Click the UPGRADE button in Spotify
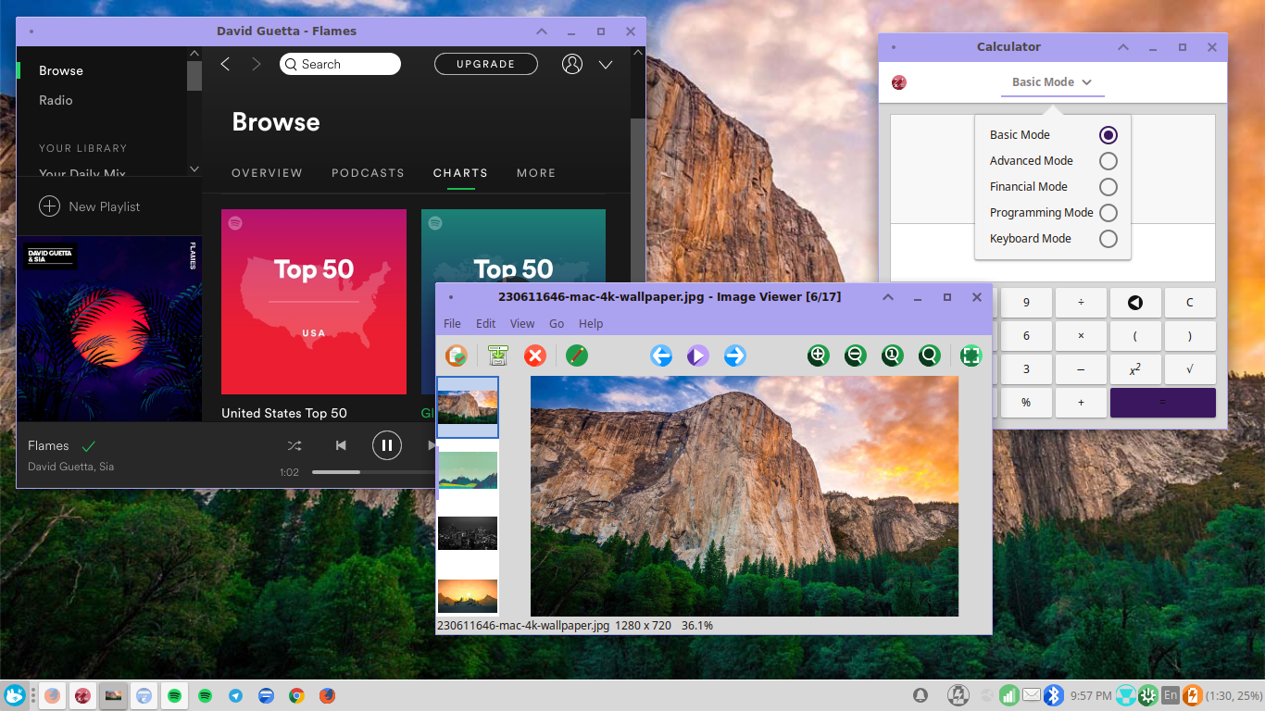This screenshot has height=711, width=1265. [486, 64]
